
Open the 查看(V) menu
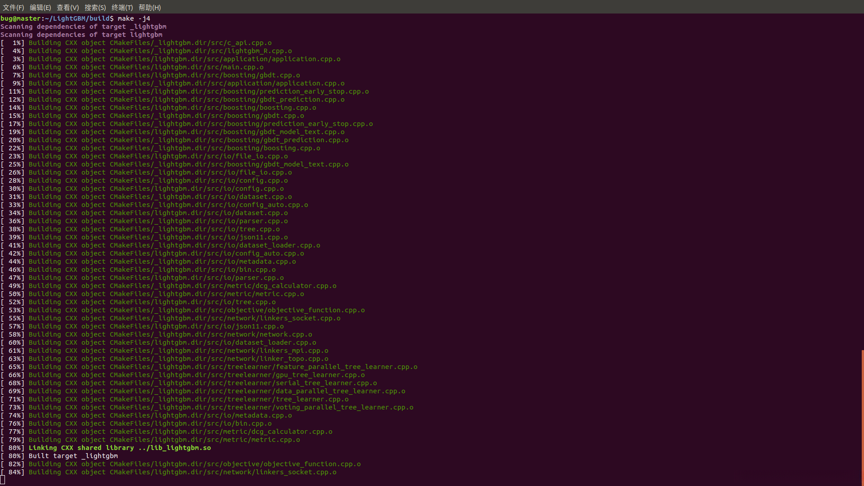point(67,7)
